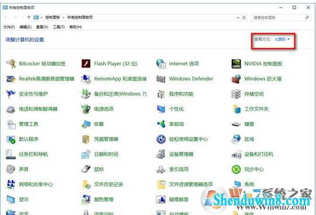This screenshot has height=215, width=316.
Task: Open Internet 选项 globe icon
Action: (161, 64)
